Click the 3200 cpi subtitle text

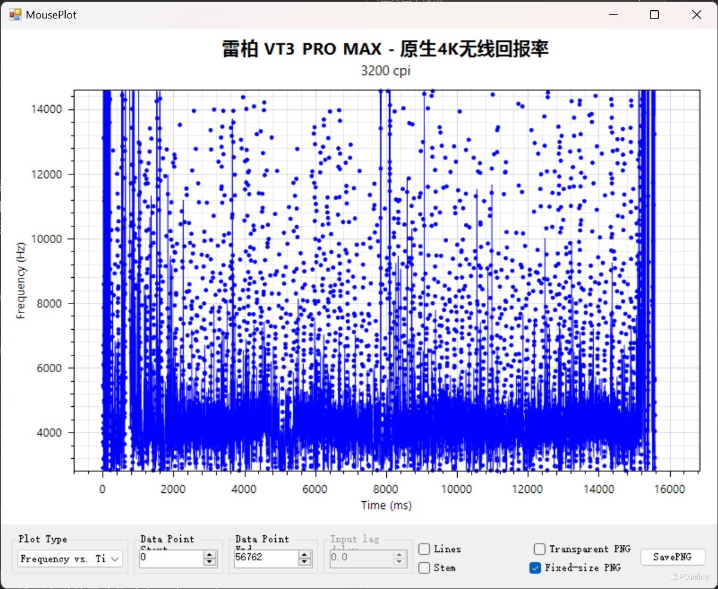386,70
